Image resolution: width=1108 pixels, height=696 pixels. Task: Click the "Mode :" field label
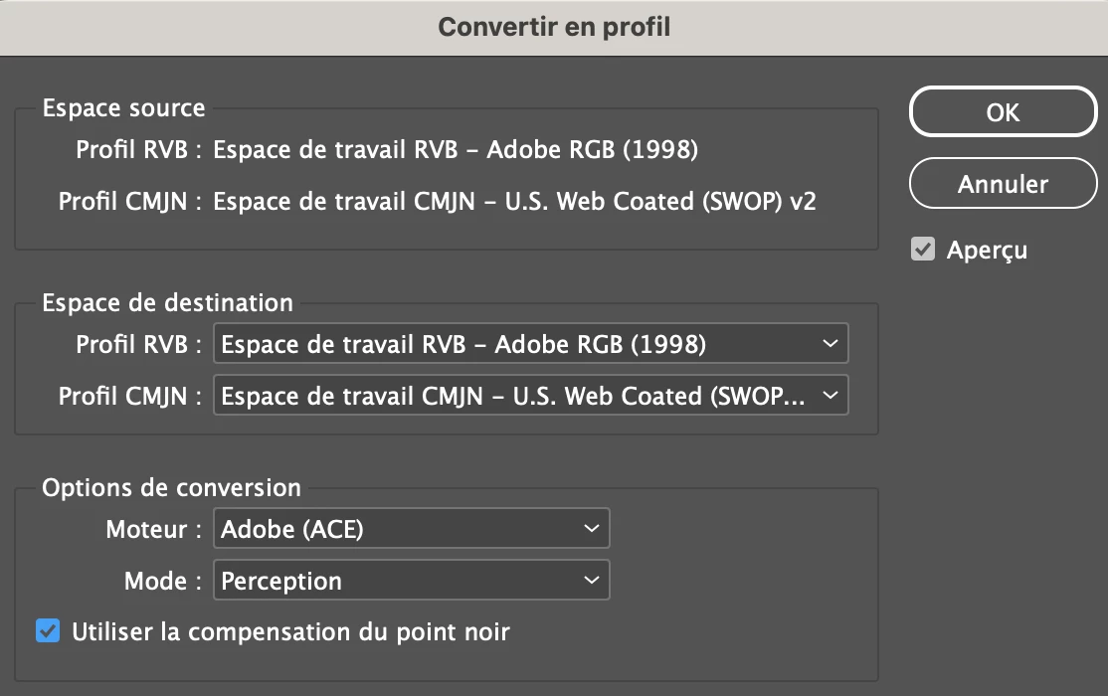point(155,581)
